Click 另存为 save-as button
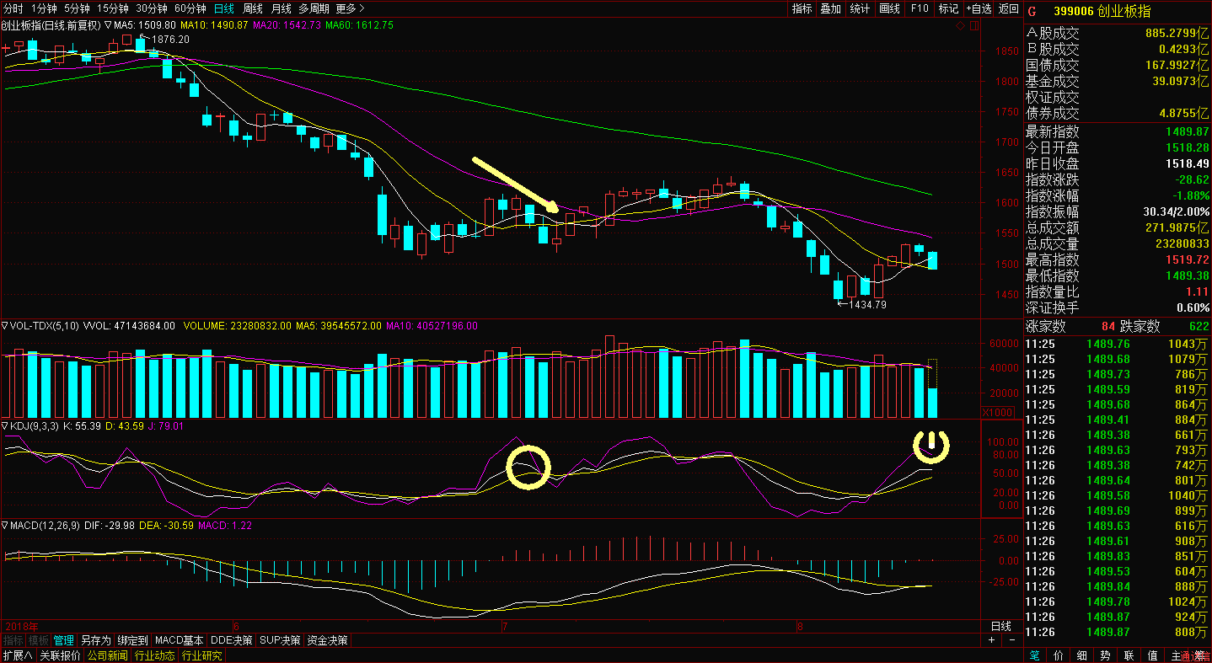 [95, 640]
